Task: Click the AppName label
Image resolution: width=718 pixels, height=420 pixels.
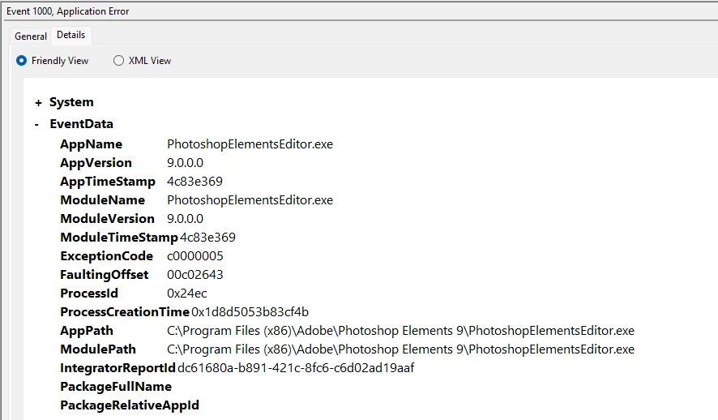Action: pos(91,144)
